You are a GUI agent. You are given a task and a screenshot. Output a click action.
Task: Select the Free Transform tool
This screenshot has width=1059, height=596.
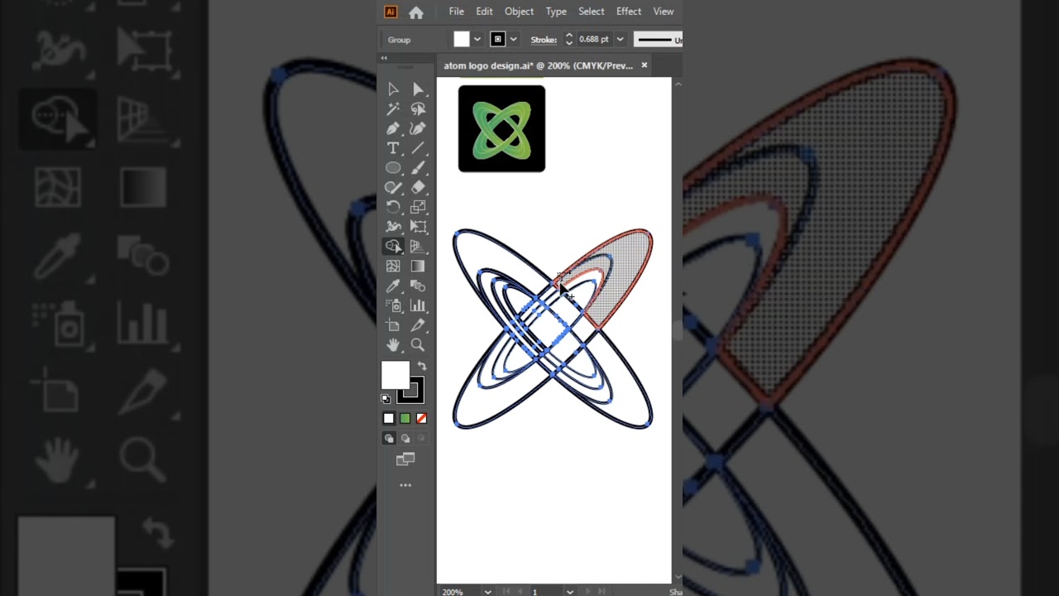pos(418,227)
